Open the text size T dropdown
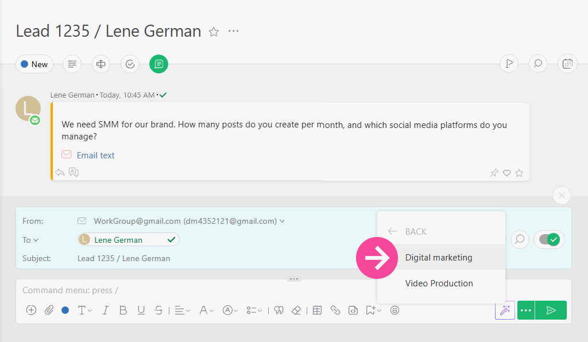Image resolution: width=588 pixels, height=342 pixels. point(85,310)
